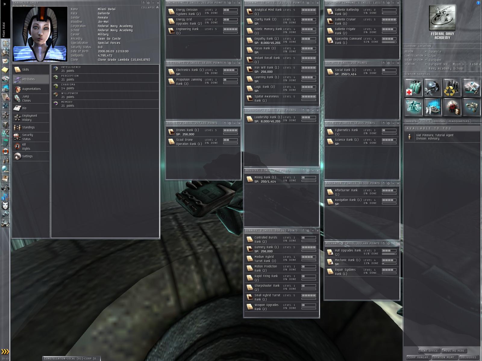Open the Deliveries button
This screenshot has width=482, height=361.
coord(468,357)
